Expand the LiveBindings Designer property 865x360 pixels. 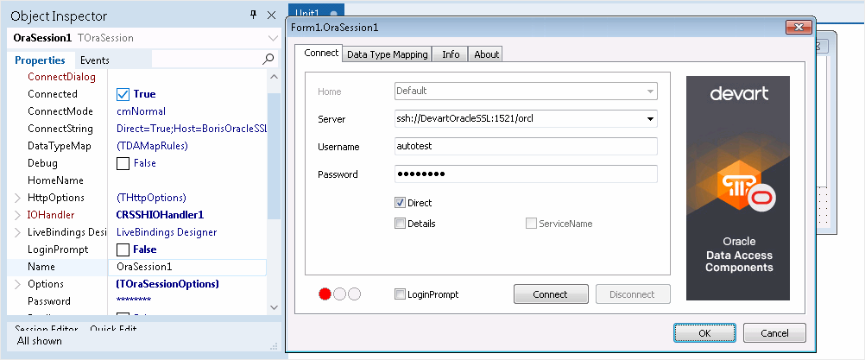click(x=17, y=232)
